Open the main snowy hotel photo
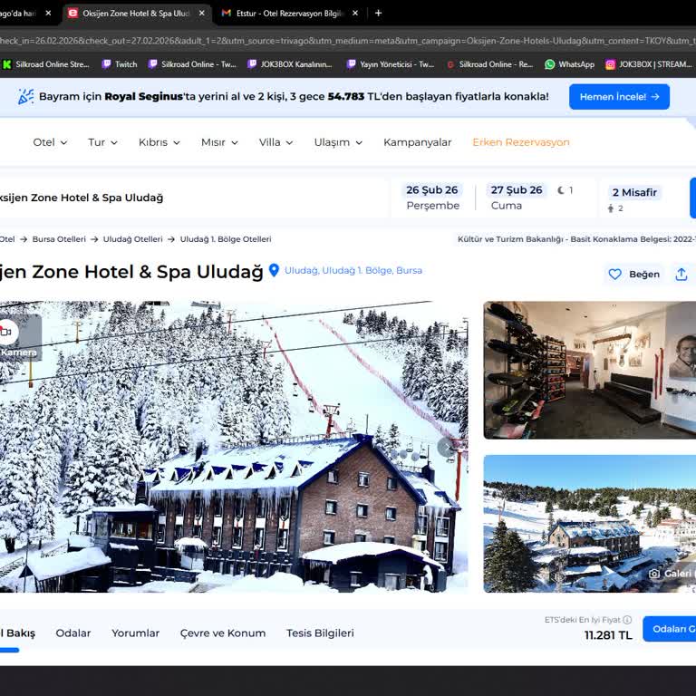The width and height of the screenshot is (696, 696). [x=234, y=447]
